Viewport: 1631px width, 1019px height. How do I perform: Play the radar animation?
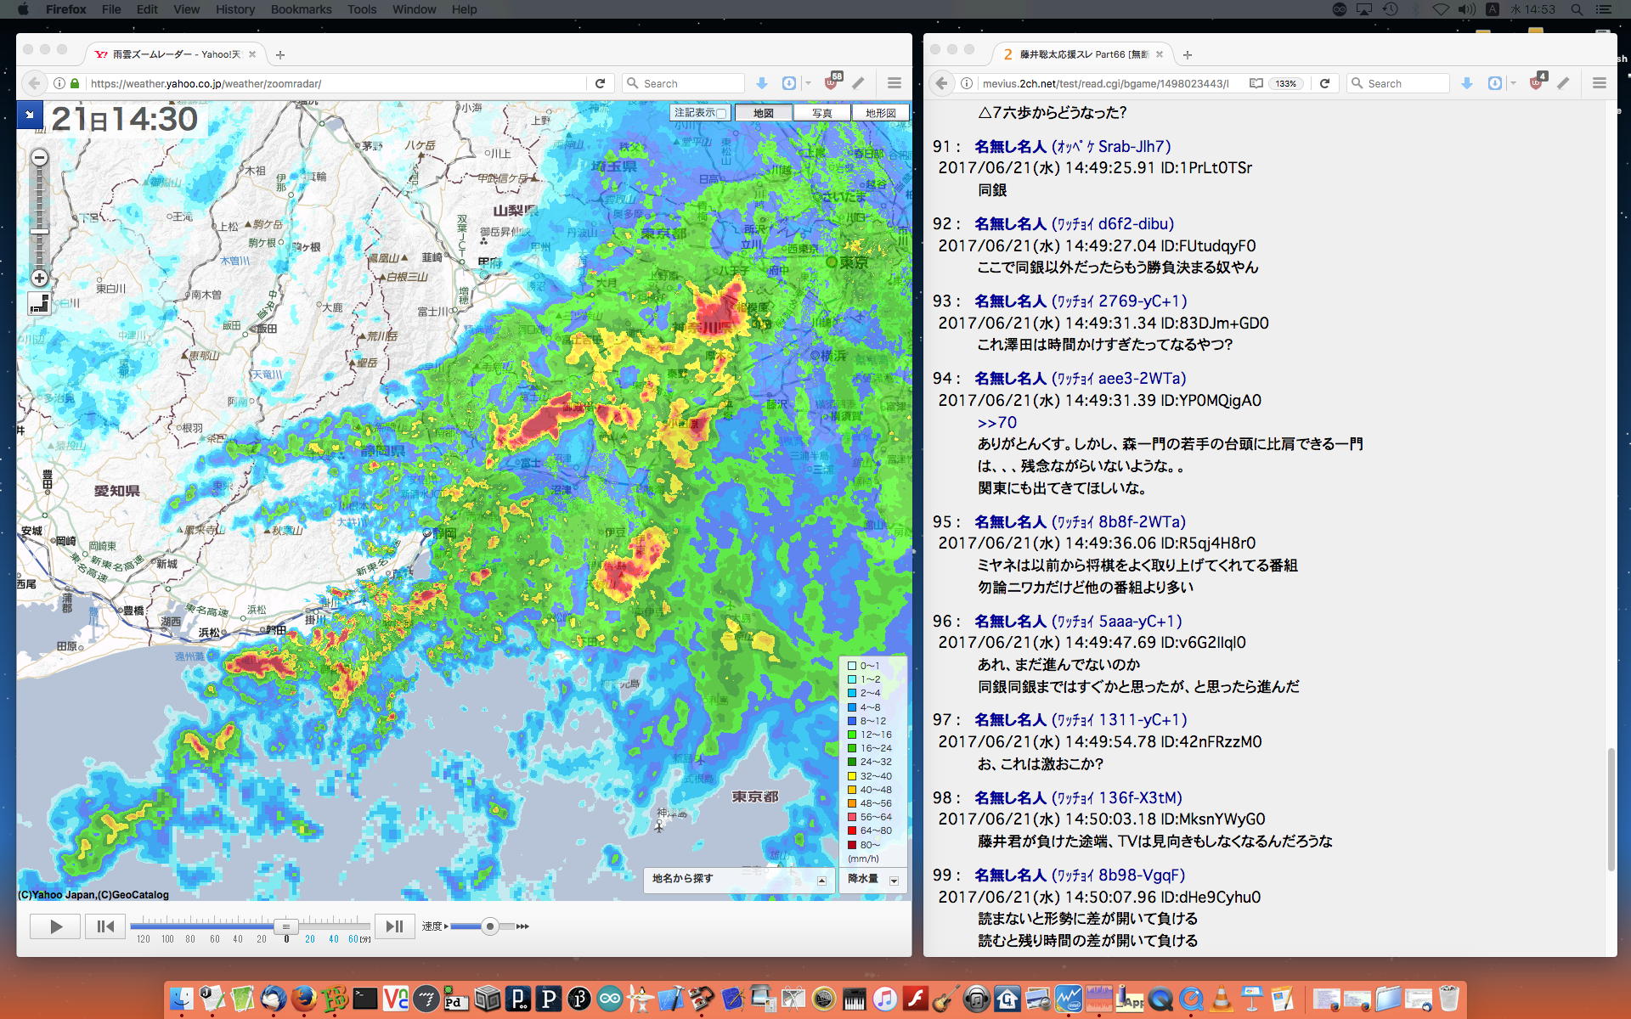(55, 926)
